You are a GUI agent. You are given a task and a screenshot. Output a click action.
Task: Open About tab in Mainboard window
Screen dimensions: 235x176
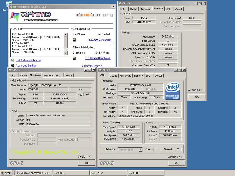coord(68,75)
